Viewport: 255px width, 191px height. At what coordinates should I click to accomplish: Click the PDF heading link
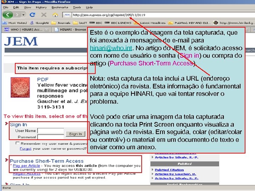43,80
